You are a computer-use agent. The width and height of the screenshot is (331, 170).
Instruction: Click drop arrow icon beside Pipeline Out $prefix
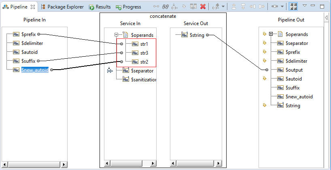pyautogui.click(x=264, y=52)
